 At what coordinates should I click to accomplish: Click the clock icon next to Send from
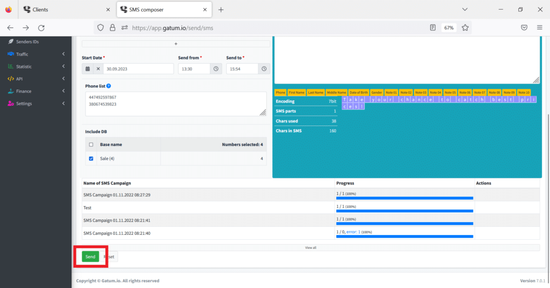click(216, 69)
